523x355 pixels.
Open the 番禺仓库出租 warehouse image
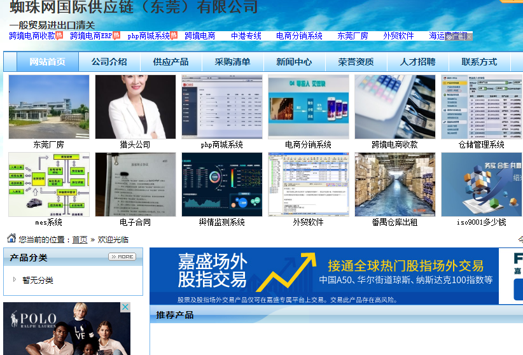coord(395,184)
